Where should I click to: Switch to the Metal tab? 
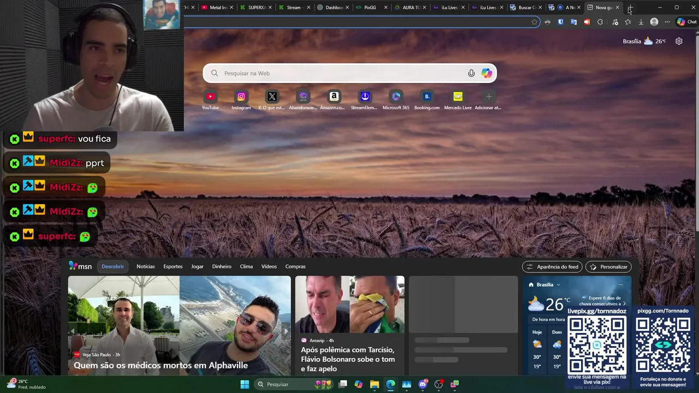click(x=217, y=8)
